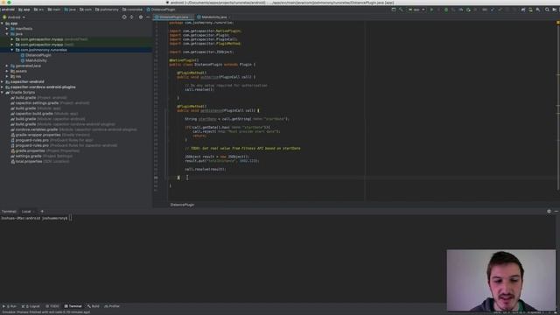Collapse the java folder arrow
The width and height of the screenshot is (560, 315).
pos(7,34)
